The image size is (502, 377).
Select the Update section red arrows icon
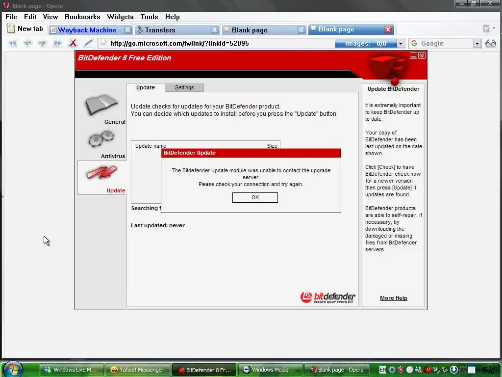click(x=102, y=172)
